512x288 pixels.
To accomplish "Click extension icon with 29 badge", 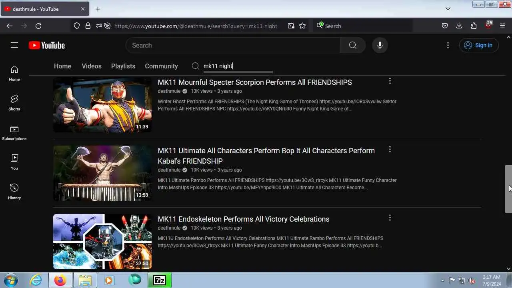I will [488, 25].
